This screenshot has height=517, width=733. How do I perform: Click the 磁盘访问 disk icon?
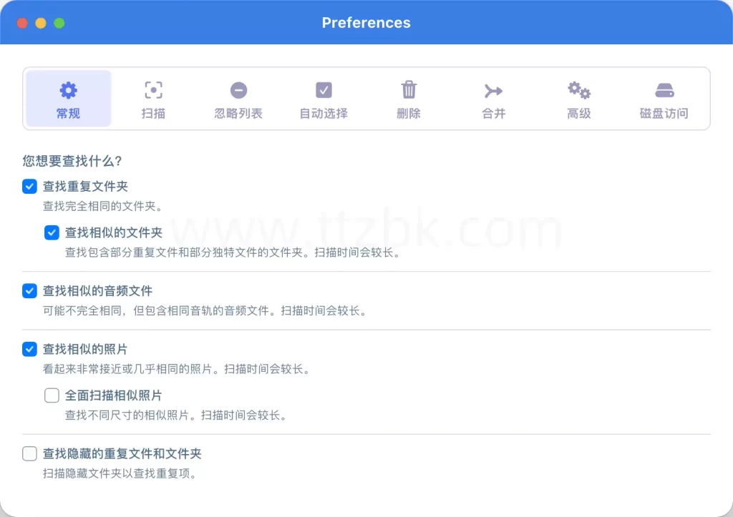(x=663, y=89)
